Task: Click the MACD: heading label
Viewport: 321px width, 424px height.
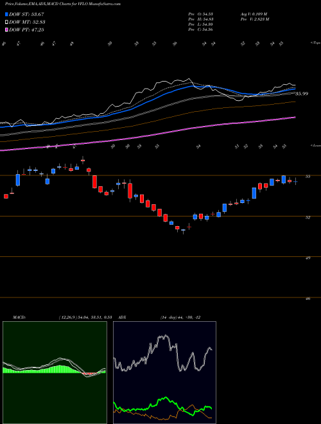Action: (19, 317)
